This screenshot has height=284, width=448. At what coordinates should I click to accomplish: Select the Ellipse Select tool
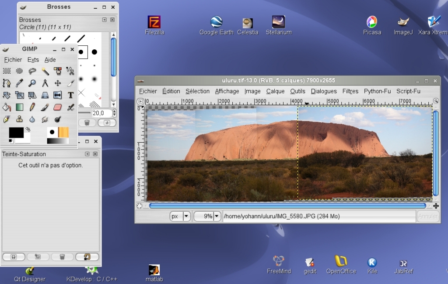tap(19, 71)
